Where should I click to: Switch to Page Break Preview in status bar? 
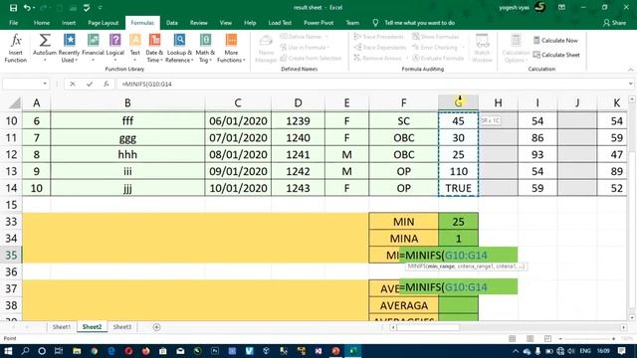pyautogui.click(x=547, y=338)
